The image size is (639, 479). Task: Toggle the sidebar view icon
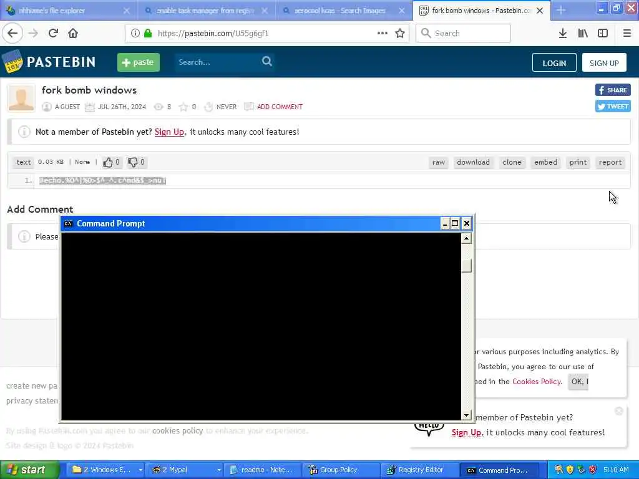pos(603,34)
